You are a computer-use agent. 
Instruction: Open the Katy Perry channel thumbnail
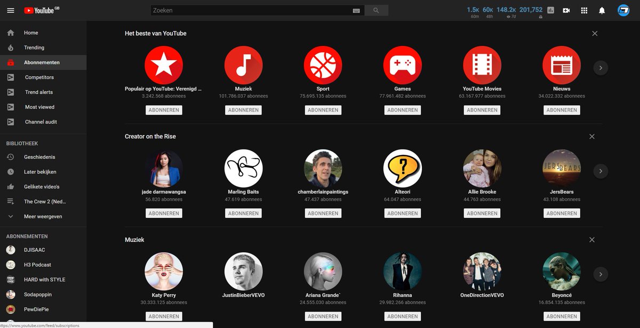164,272
